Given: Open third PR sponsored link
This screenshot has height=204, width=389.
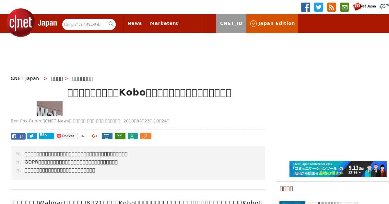Looking at the screenshot, I should [x=60, y=170].
